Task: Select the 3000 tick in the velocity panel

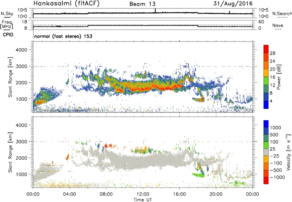Action: click(22, 141)
